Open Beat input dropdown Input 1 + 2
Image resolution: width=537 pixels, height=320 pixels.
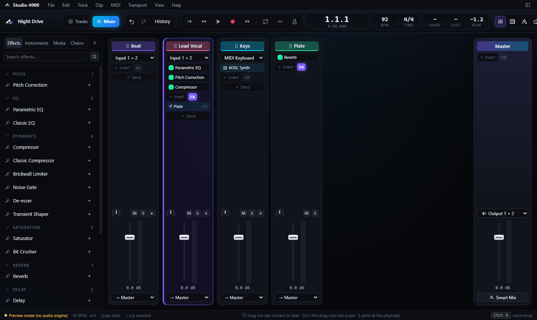[134, 58]
